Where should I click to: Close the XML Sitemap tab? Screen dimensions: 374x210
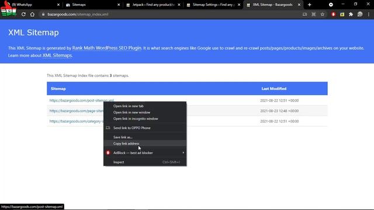click(299, 5)
